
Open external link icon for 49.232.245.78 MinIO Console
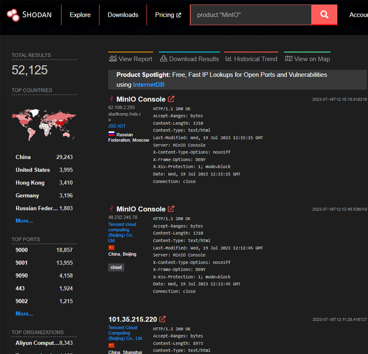[x=171, y=209]
